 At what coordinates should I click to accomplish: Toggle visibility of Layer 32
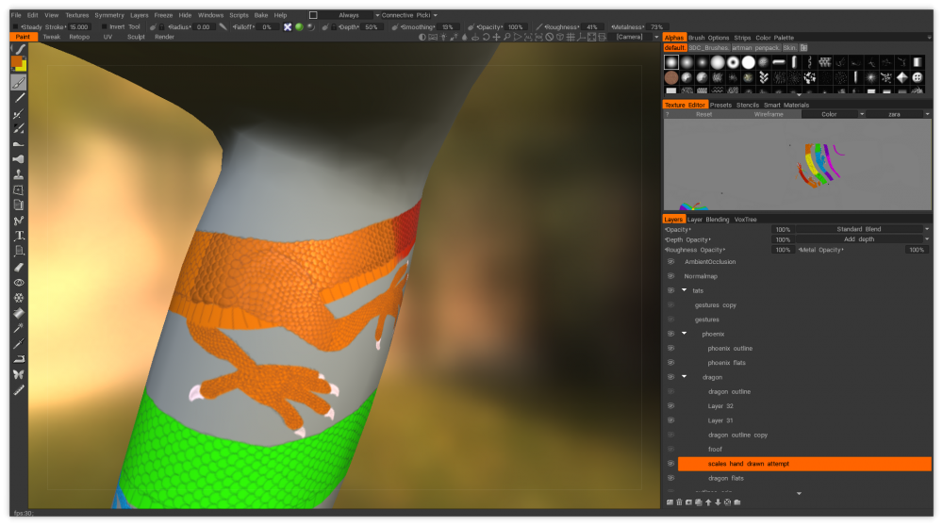(x=670, y=406)
